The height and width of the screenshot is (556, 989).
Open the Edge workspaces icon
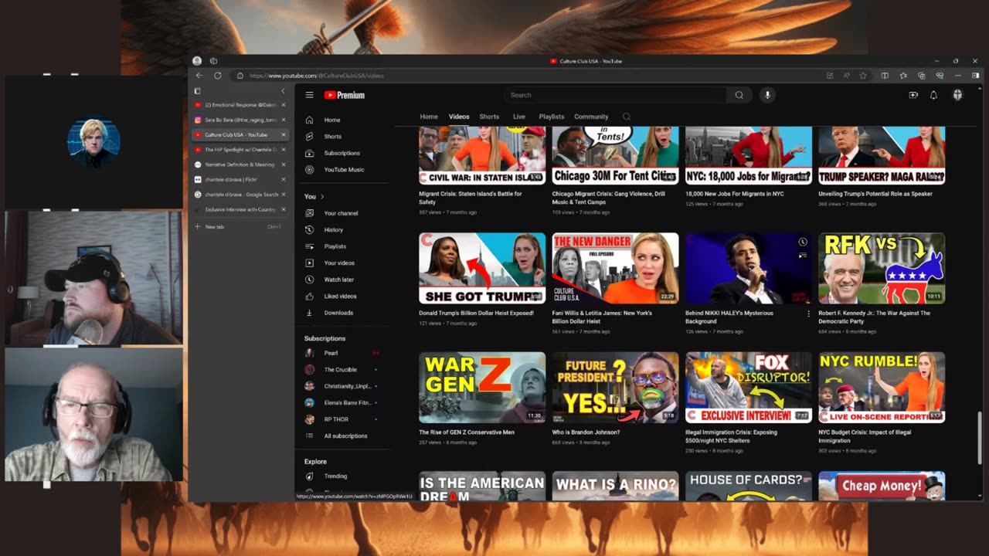pos(213,61)
